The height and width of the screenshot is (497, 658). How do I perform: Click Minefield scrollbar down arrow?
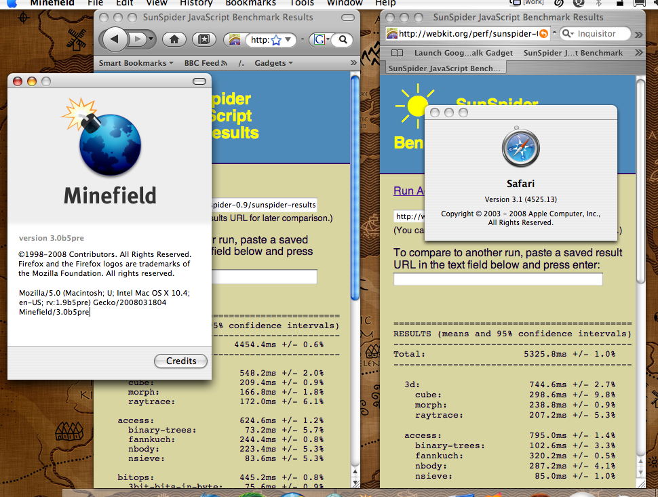coord(355,483)
